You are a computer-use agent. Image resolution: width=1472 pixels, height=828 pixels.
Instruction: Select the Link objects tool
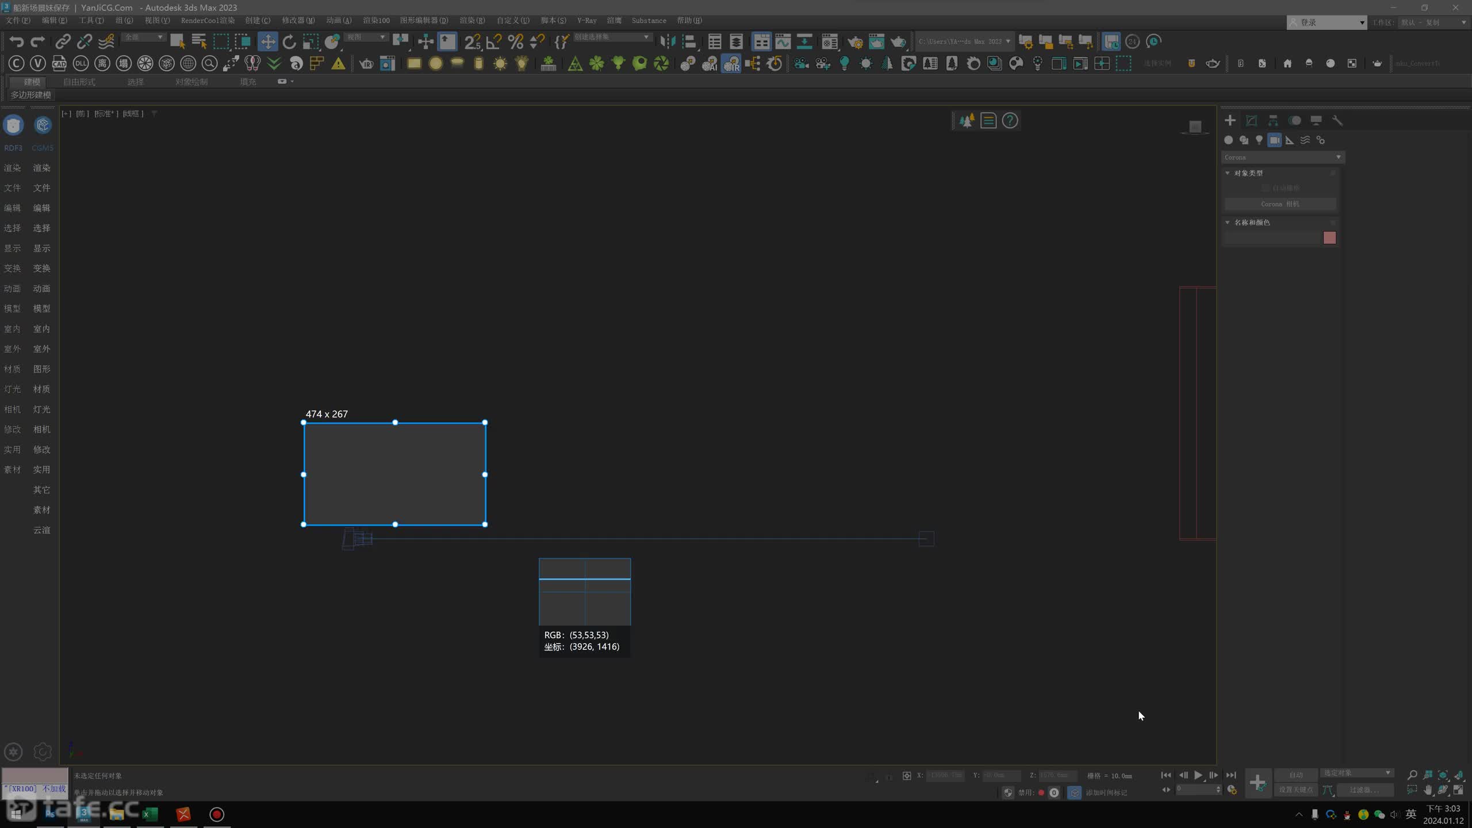point(63,41)
